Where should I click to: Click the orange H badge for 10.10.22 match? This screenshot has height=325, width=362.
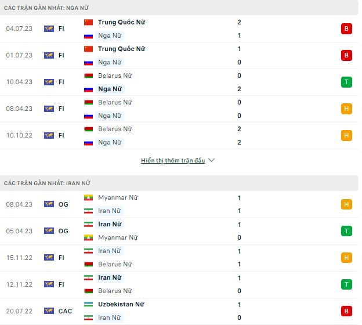click(346, 135)
